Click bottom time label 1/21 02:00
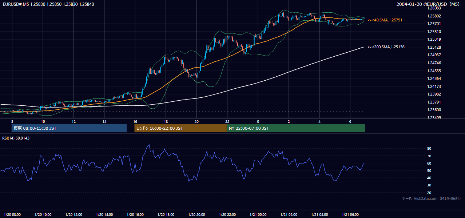Viewport: 465px width, 218px height. 289,215
